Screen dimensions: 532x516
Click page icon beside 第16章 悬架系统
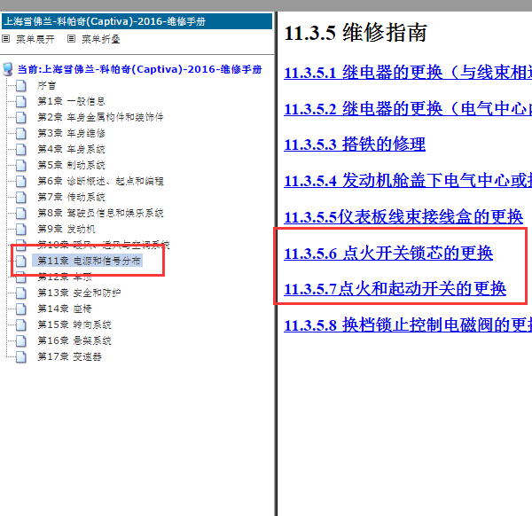pos(21,340)
